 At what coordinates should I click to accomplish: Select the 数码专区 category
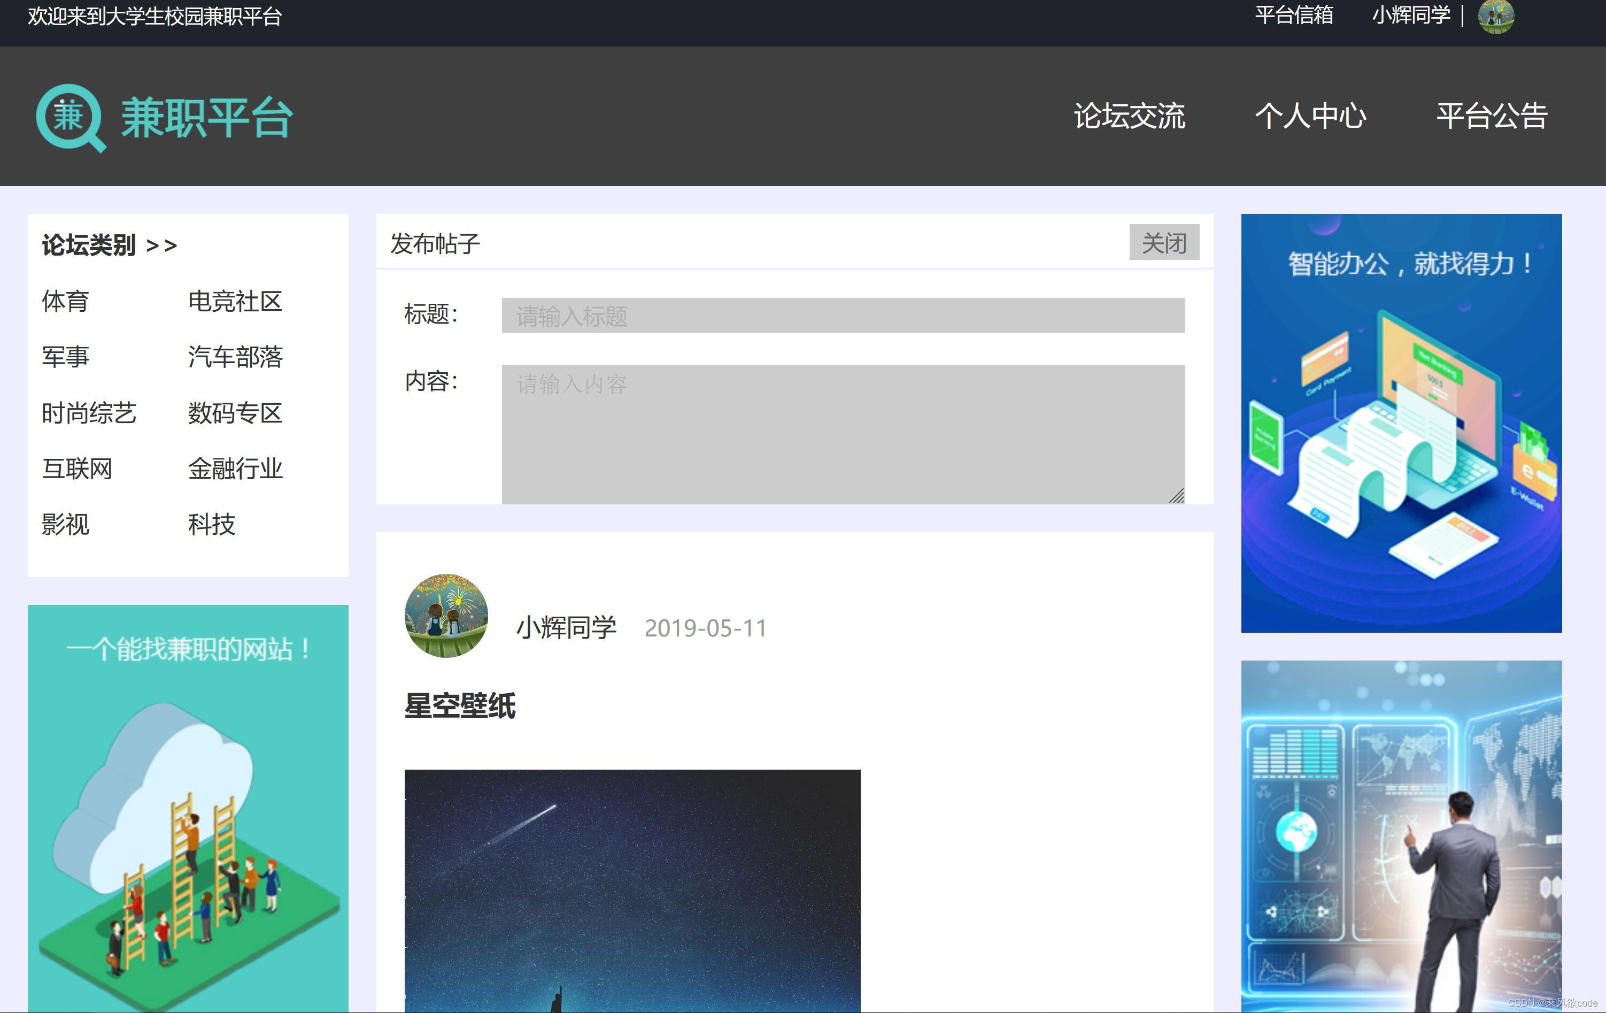(235, 414)
